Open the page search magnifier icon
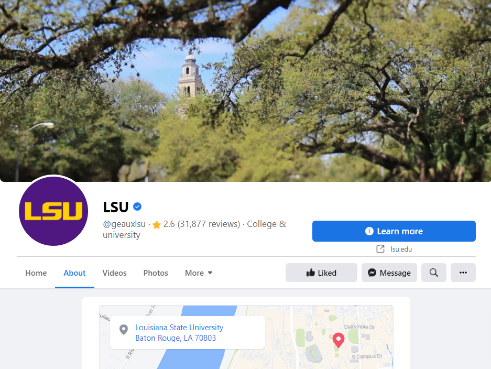This screenshot has height=369, width=491. (x=434, y=273)
